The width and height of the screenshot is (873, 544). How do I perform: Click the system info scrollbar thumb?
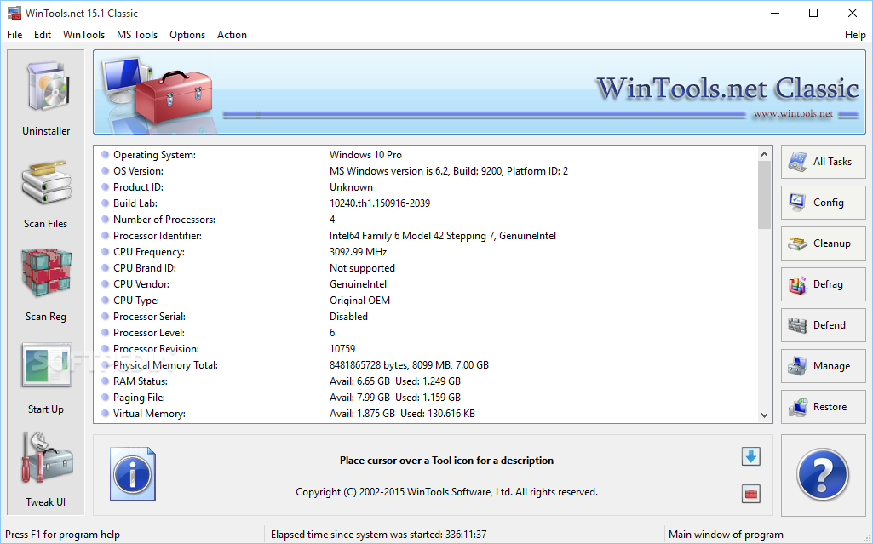[x=765, y=195]
